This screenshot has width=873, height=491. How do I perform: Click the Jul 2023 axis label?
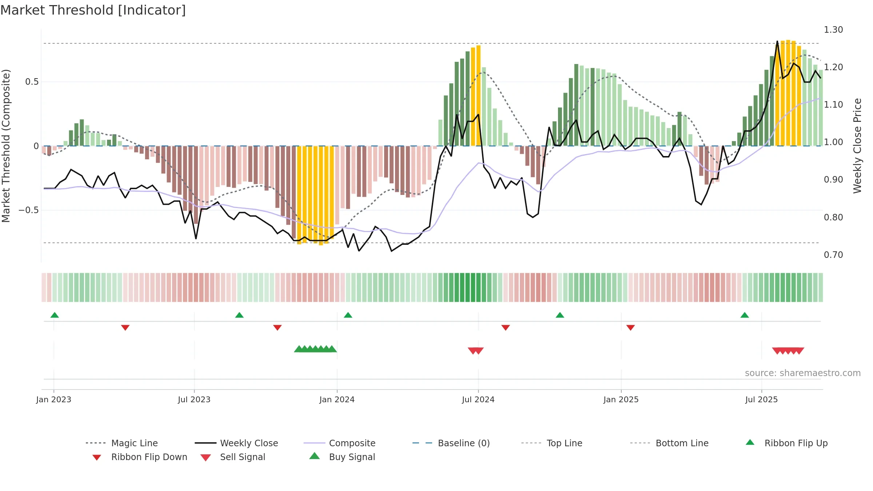pos(194,400)
